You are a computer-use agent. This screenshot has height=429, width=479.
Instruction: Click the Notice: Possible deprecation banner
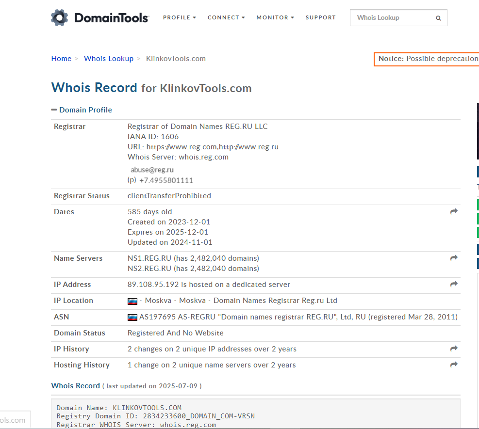click(427, 59)
